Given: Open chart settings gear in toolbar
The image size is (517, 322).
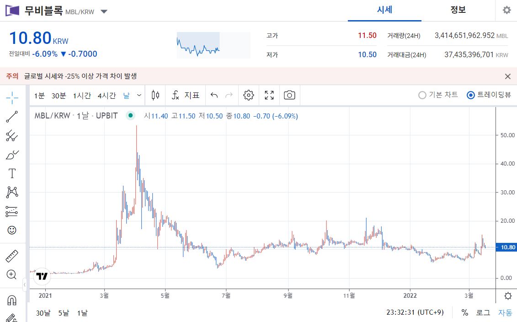Looking at the screenshot, I should (249, 95).
